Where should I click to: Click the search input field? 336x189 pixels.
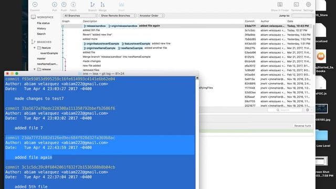(285, 110)
